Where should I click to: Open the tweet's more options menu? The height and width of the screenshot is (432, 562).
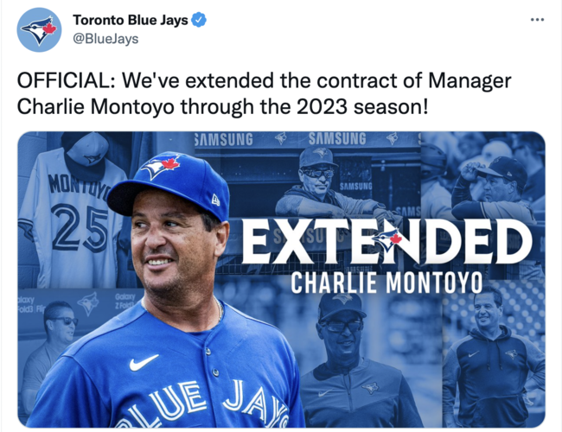click(x=537, y=20)
